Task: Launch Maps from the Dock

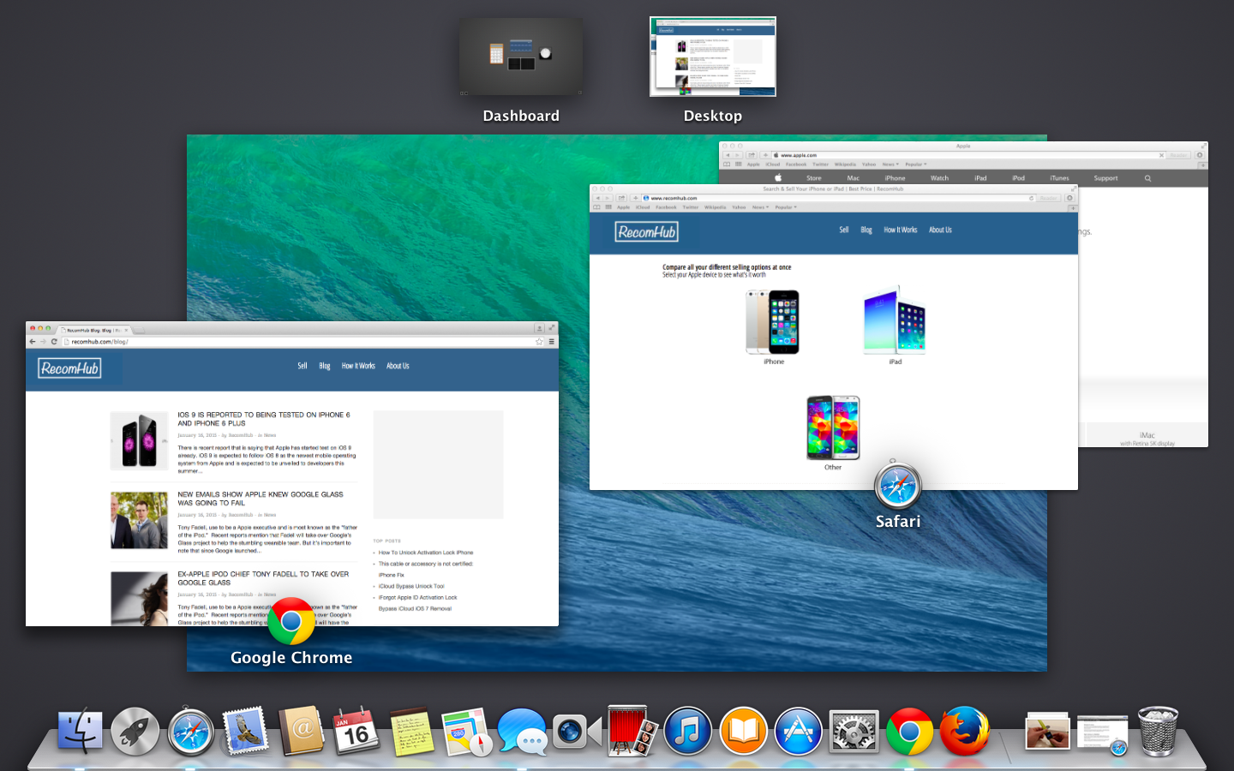Action: 467,732
